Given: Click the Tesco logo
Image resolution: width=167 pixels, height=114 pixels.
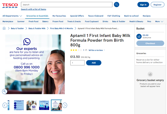Looking at the screenshot, I should [x=10, y=5].
